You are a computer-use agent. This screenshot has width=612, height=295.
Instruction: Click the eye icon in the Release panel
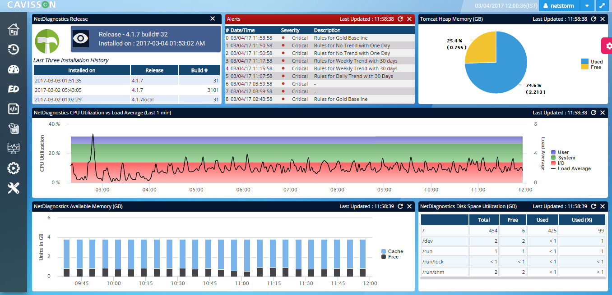[81, 38]
